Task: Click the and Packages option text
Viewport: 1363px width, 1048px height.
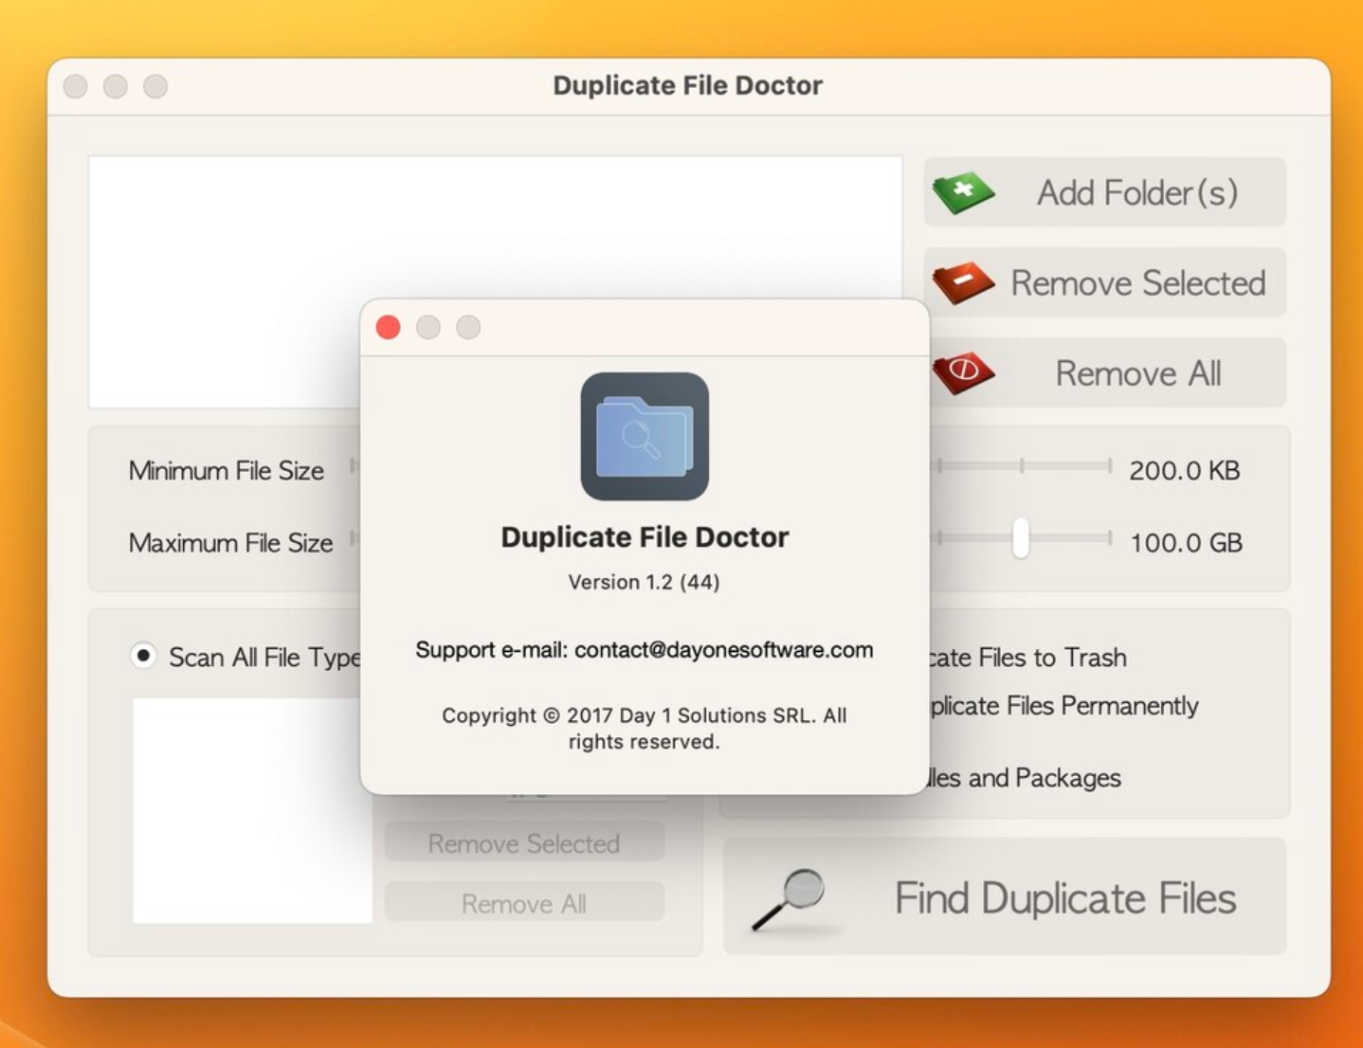Action: [1026, 778]
